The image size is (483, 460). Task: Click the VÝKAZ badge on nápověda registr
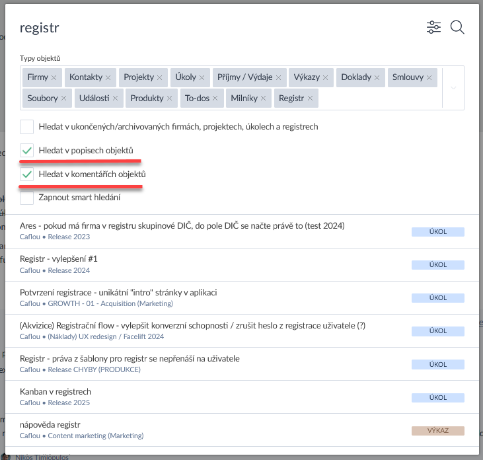[437, 430]
